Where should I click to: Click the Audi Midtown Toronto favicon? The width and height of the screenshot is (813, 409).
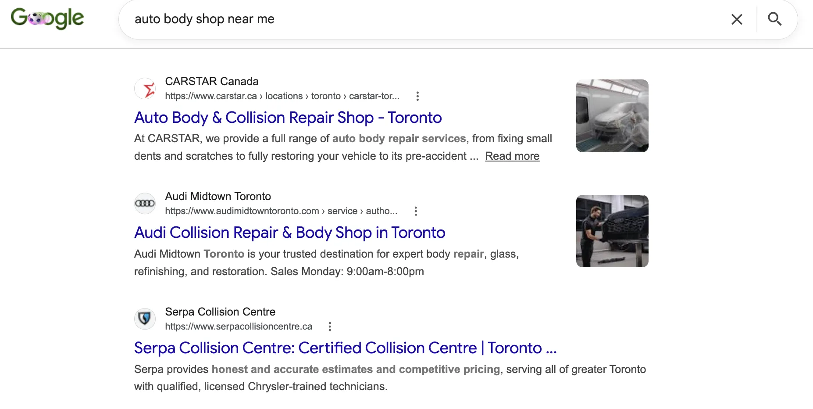click(x=145, y=204)
